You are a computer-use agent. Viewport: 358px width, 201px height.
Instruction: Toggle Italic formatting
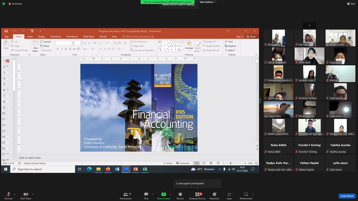(62, 49)
